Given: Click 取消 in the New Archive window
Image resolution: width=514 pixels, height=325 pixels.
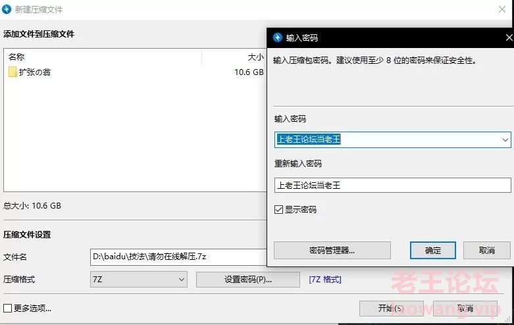Looking at the screenshot, I should [465, 309].
